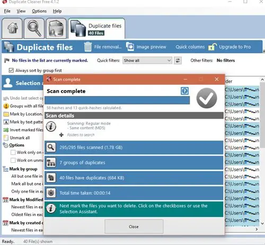Open the Options menu
Image resolution: width=265 pixels, height=245 pixels.
[39, 11]
